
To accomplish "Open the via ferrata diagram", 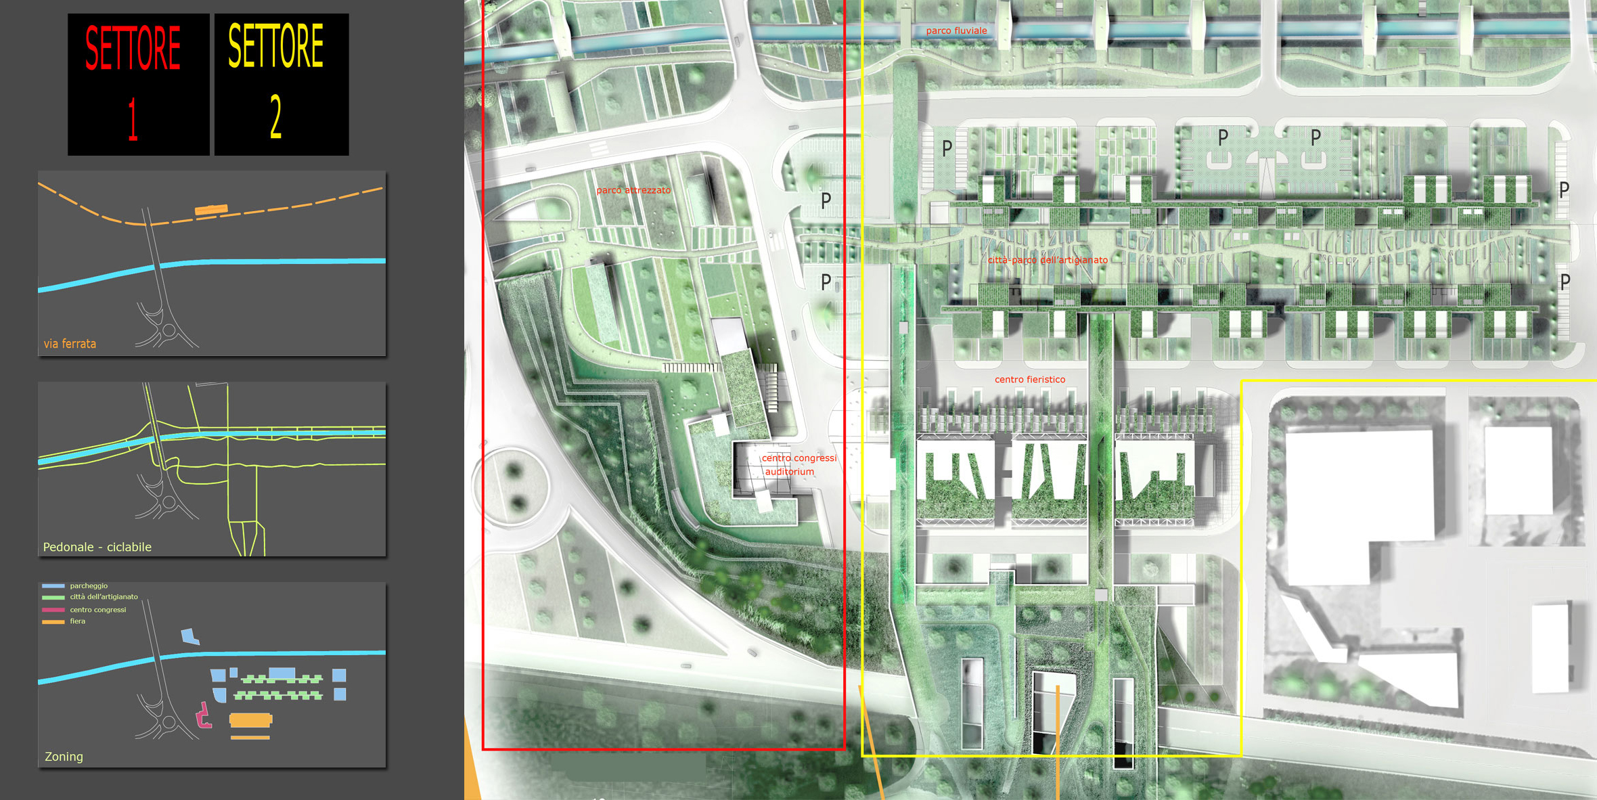I will click(x=212, y=263).
